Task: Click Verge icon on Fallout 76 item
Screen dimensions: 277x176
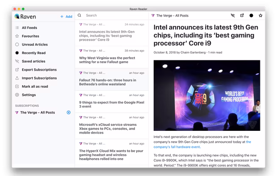Action: 81,73
